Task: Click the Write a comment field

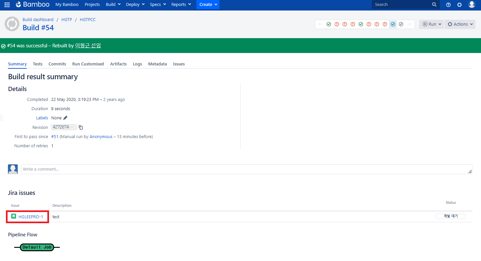Action: tap(246, 169)
